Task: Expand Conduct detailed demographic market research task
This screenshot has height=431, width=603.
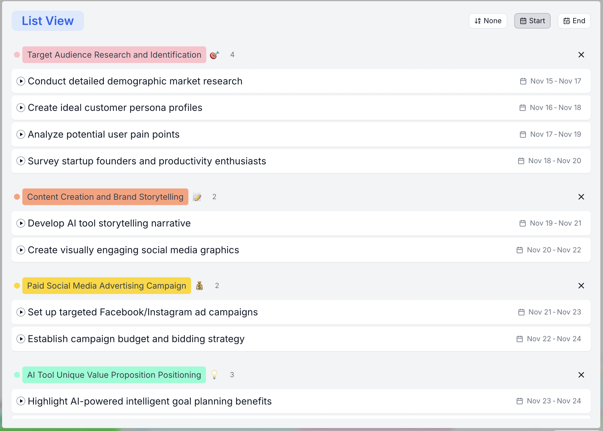Action: click(x=21, y=81)
